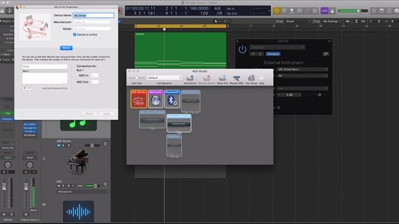Open Manufacturer dropdown in IAC Driver Properties

[x=94, y=22]
